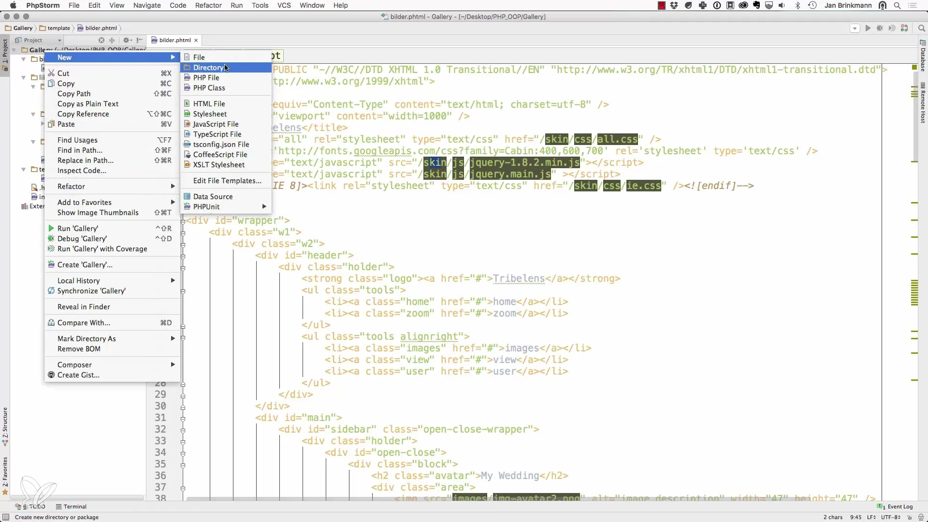928x522 pixels.
Task: Choose JavaScript File in New submenu
Action: click(226, 124)
